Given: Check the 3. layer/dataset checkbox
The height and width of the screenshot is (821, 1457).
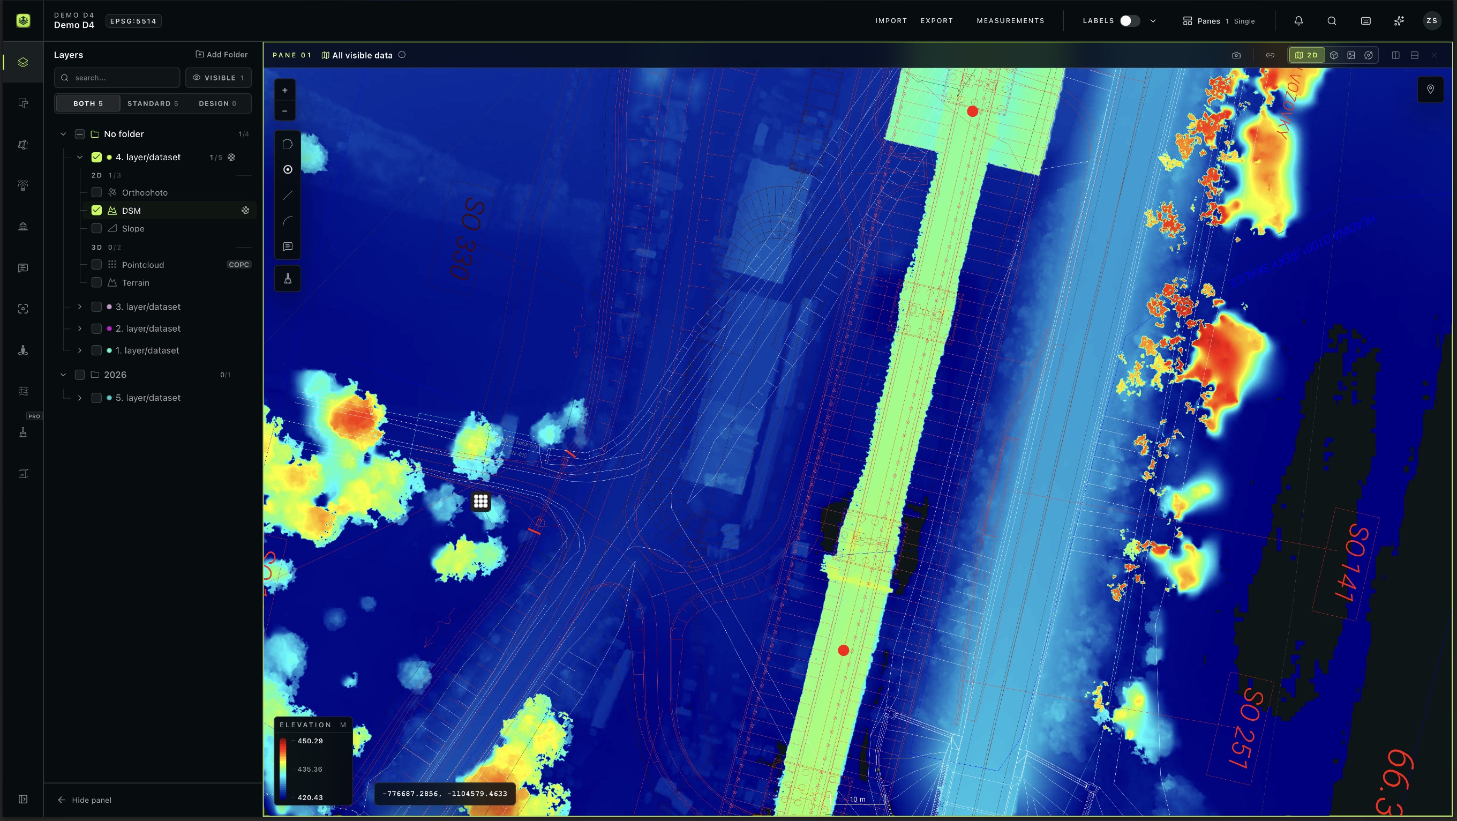Looking at the screenshot, I should point(97,307).
